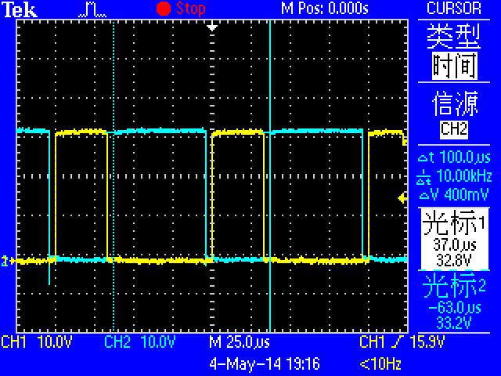Viewport: 501px width, 376px height.
Task: Click the channel 1 ground reference marker
Action: [x=8, y=261]
